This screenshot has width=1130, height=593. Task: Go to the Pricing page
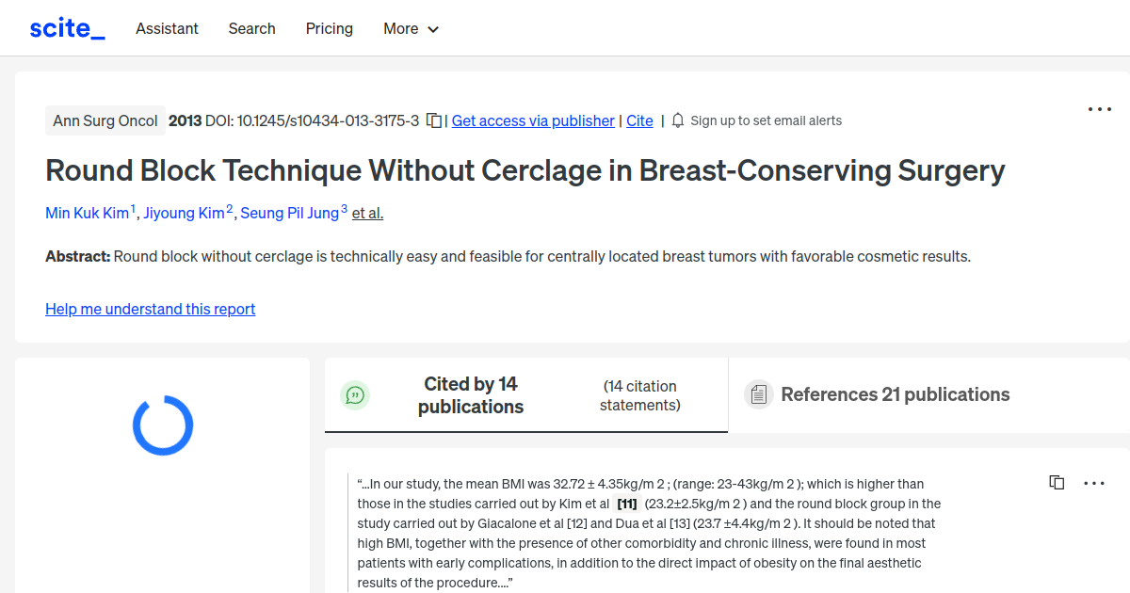click(329, 28)
